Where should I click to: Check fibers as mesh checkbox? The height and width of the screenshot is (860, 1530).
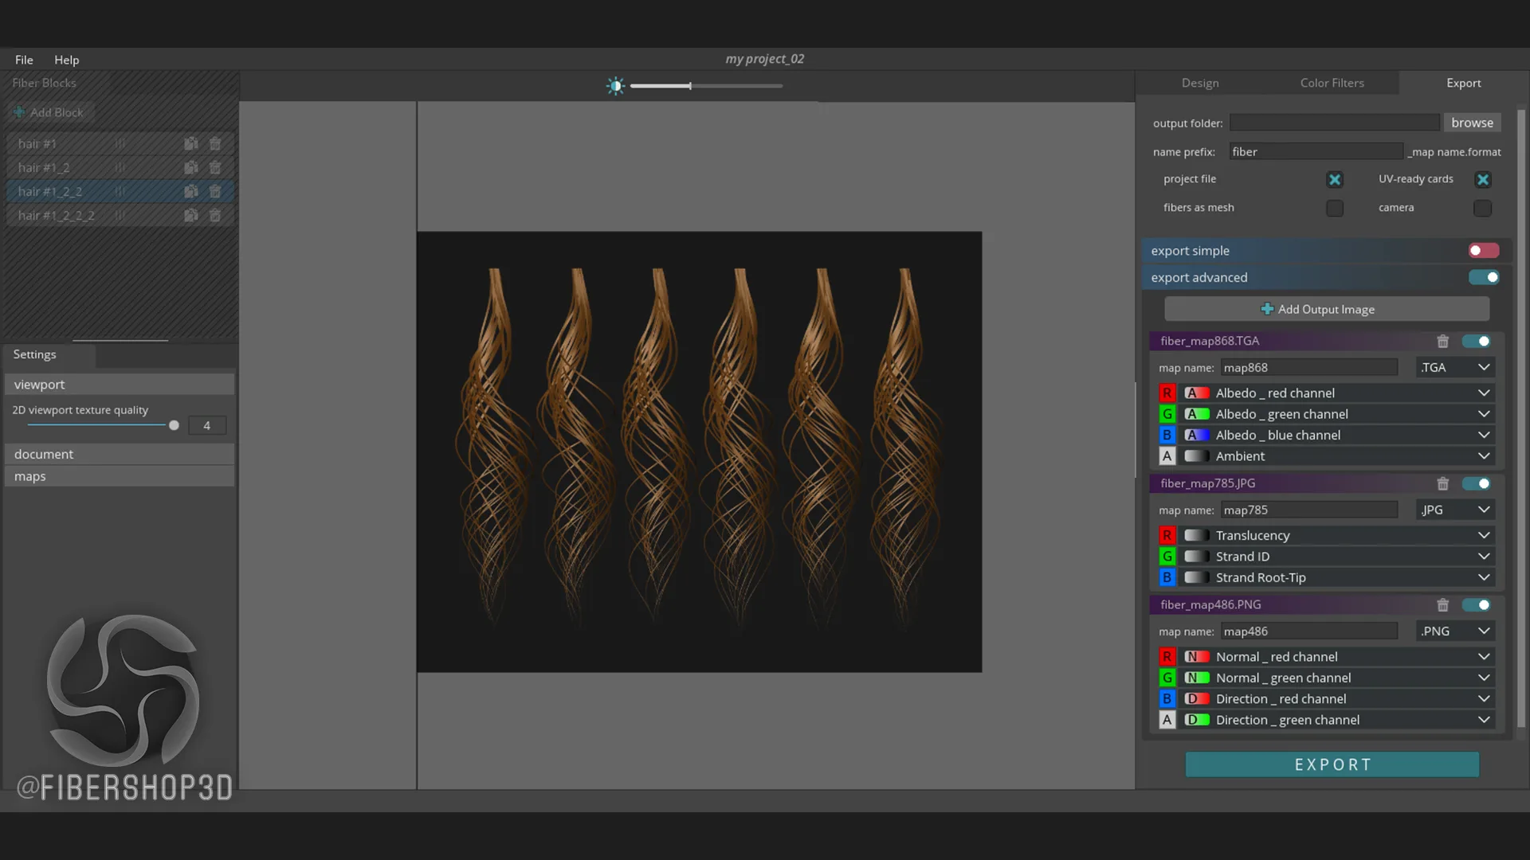(1335, 208)
